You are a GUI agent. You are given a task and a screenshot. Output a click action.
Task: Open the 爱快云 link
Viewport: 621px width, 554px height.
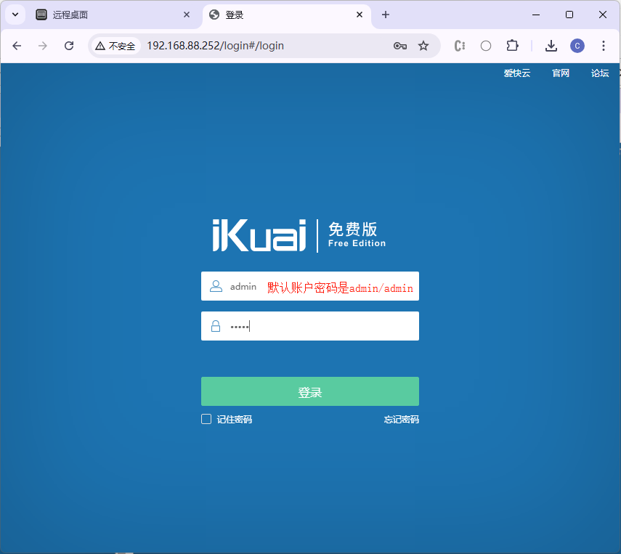pyautogui.click(x=517, y=73)
